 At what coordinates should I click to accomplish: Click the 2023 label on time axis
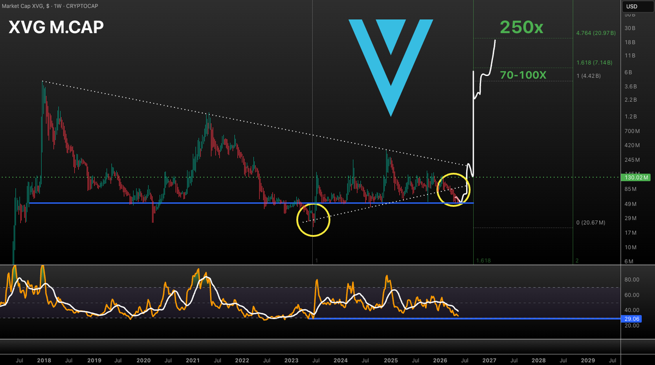[291, 361]
